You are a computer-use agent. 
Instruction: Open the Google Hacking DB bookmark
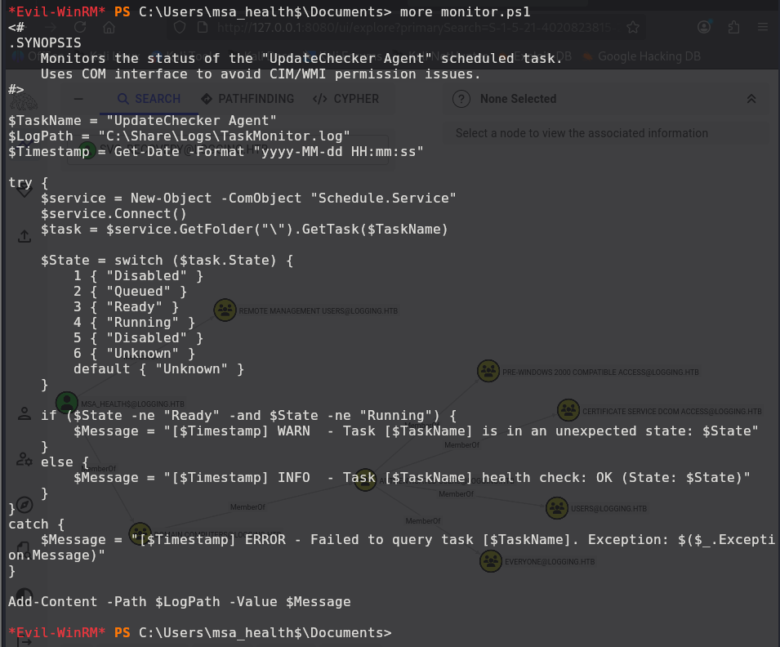[649, 56]
